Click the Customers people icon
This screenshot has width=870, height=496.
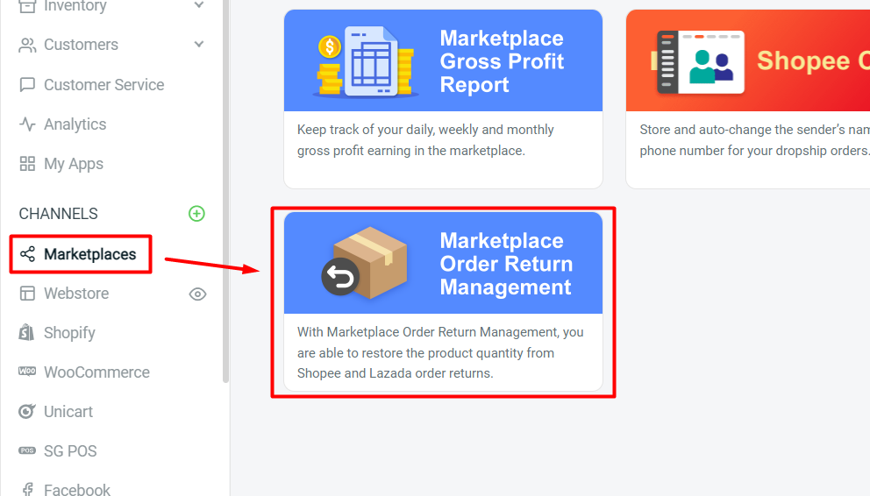(27, 45)
